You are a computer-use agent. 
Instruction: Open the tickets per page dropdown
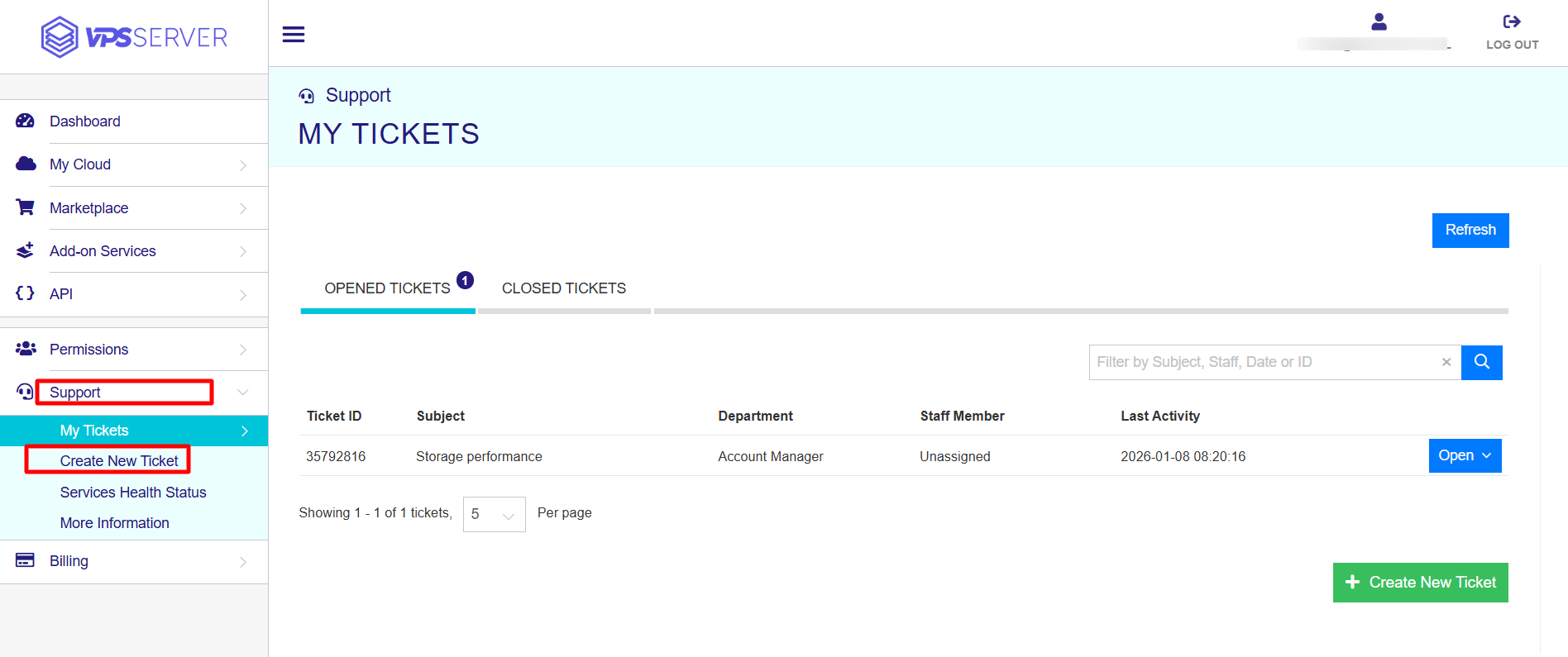pyautogui.click(x=495, y=514)
